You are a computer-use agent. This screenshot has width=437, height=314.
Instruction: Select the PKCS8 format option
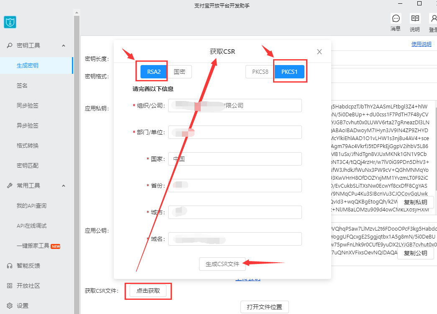point(260,72)
